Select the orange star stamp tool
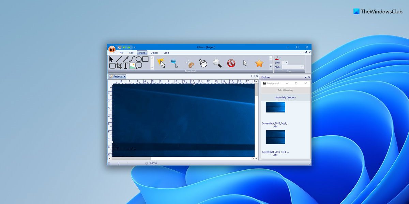 pos(259,63)
